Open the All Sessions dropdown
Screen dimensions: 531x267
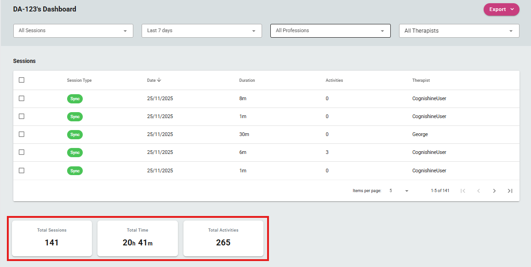click(73, 31)
